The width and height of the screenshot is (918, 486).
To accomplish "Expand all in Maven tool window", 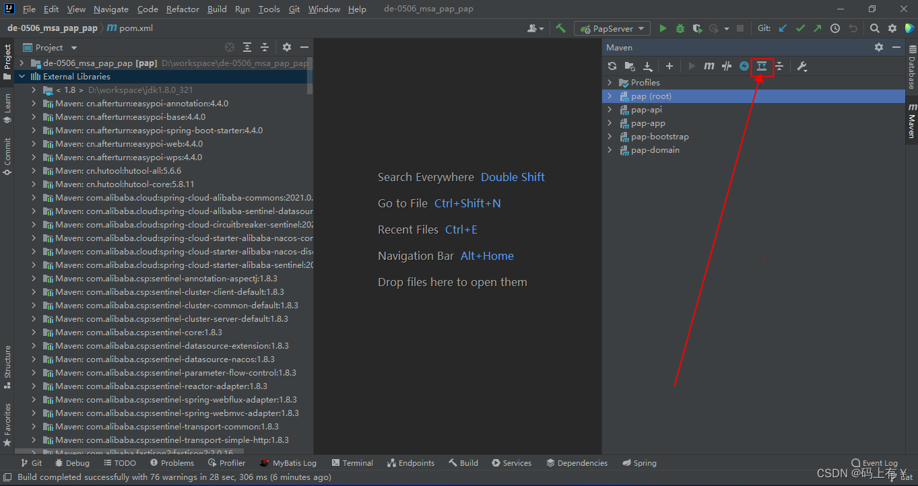I will coord(762,66).
